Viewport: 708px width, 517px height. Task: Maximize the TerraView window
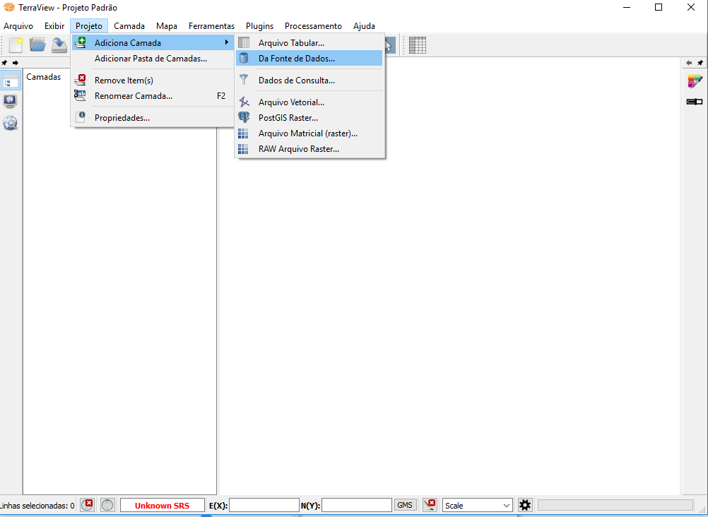(659, 7)
